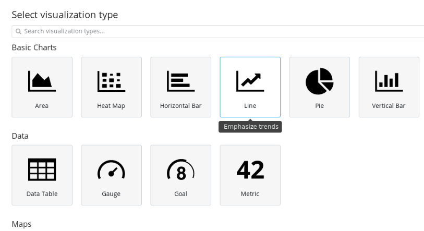
Task: Pick the Gauge visualization icon
Action: tap(111, 169)
